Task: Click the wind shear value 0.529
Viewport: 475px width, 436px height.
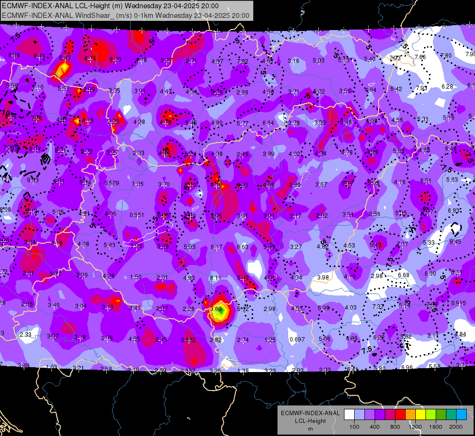Action: (x=112, y=183)
